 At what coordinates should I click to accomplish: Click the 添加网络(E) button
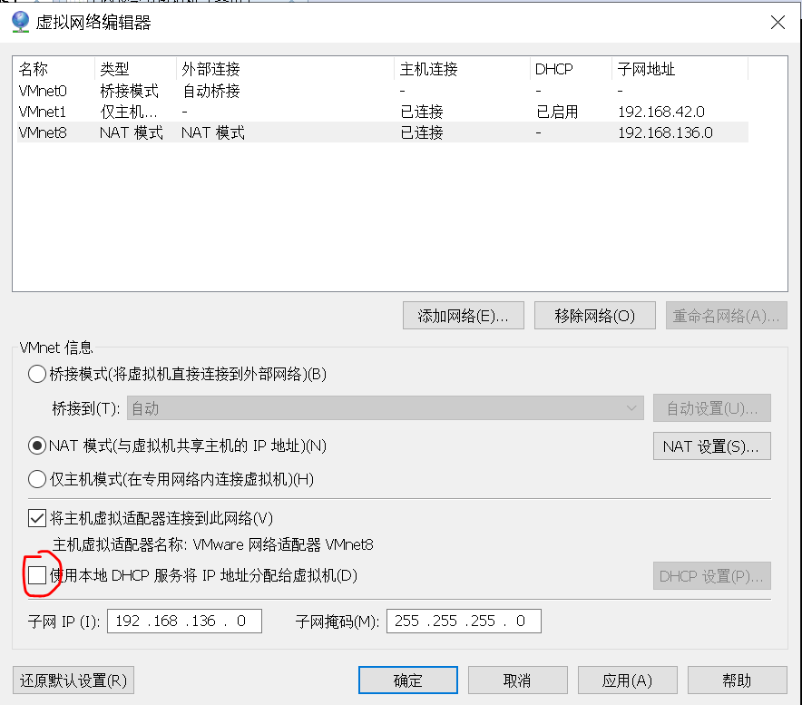(x=463, y=315)
